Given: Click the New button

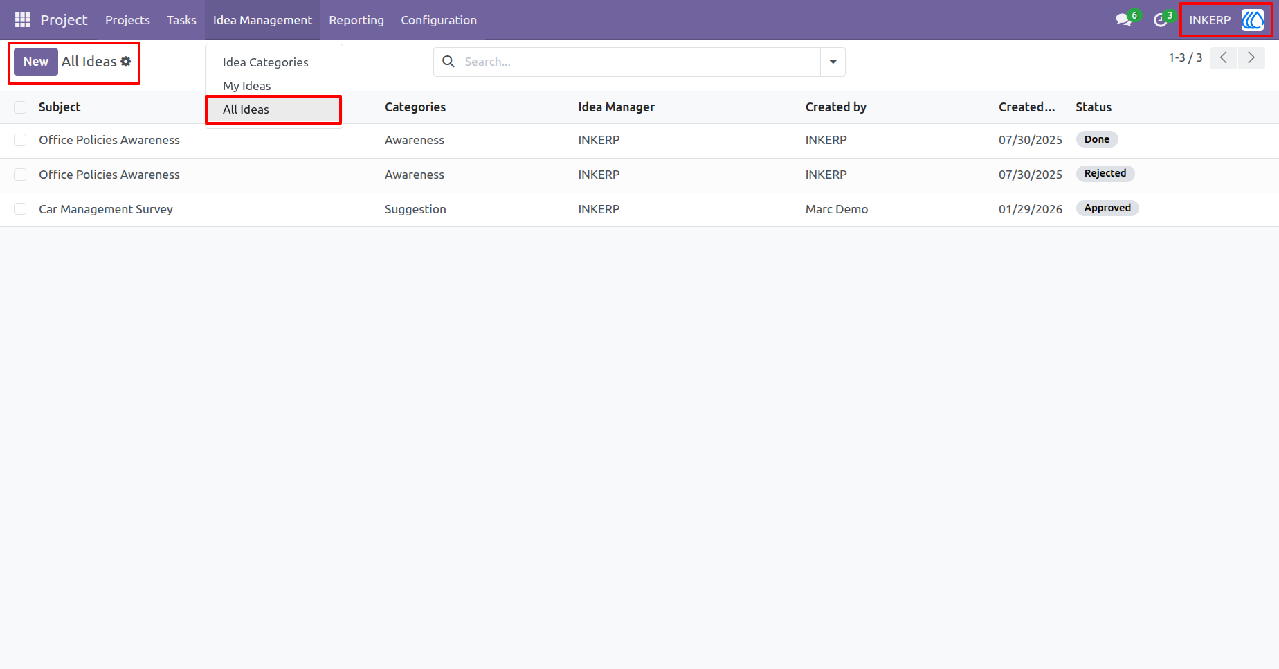Looking at the screenshot, I should point(36,62).
